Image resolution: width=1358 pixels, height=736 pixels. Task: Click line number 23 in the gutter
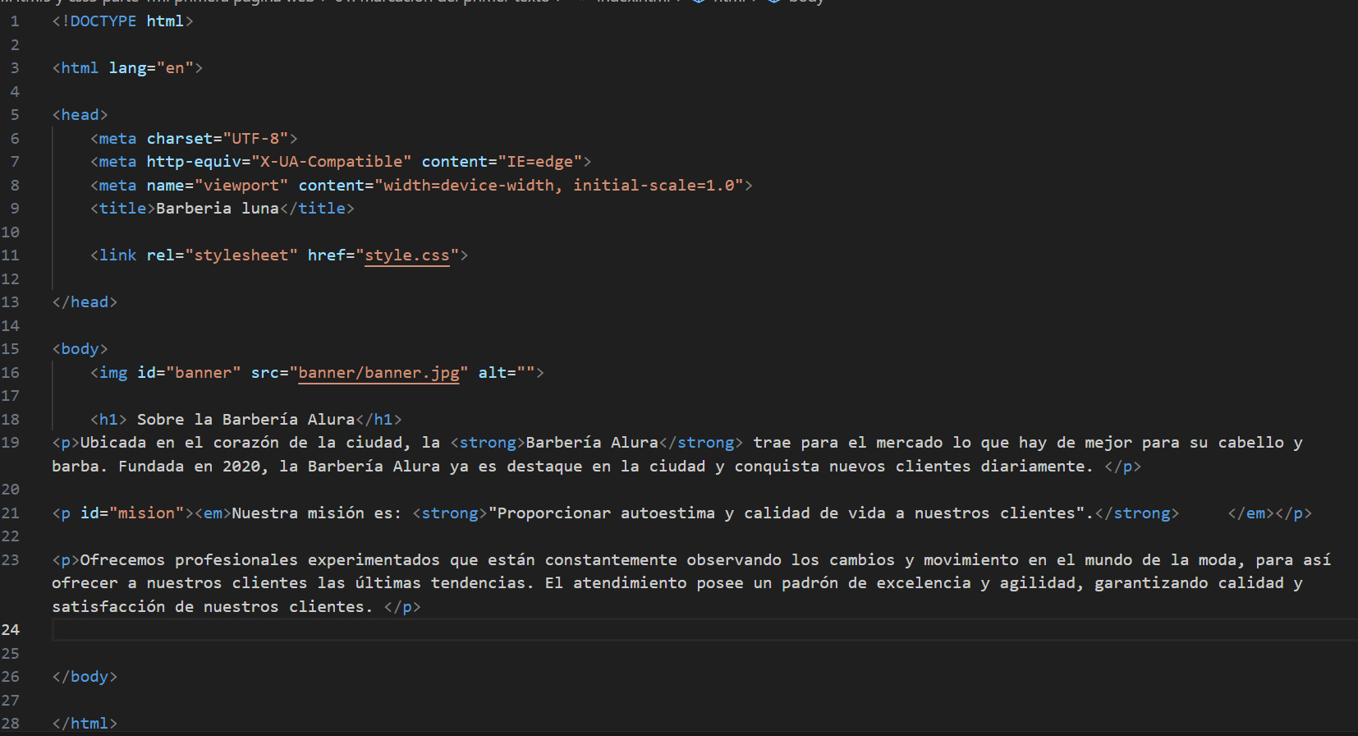click(x=10, y=560)
